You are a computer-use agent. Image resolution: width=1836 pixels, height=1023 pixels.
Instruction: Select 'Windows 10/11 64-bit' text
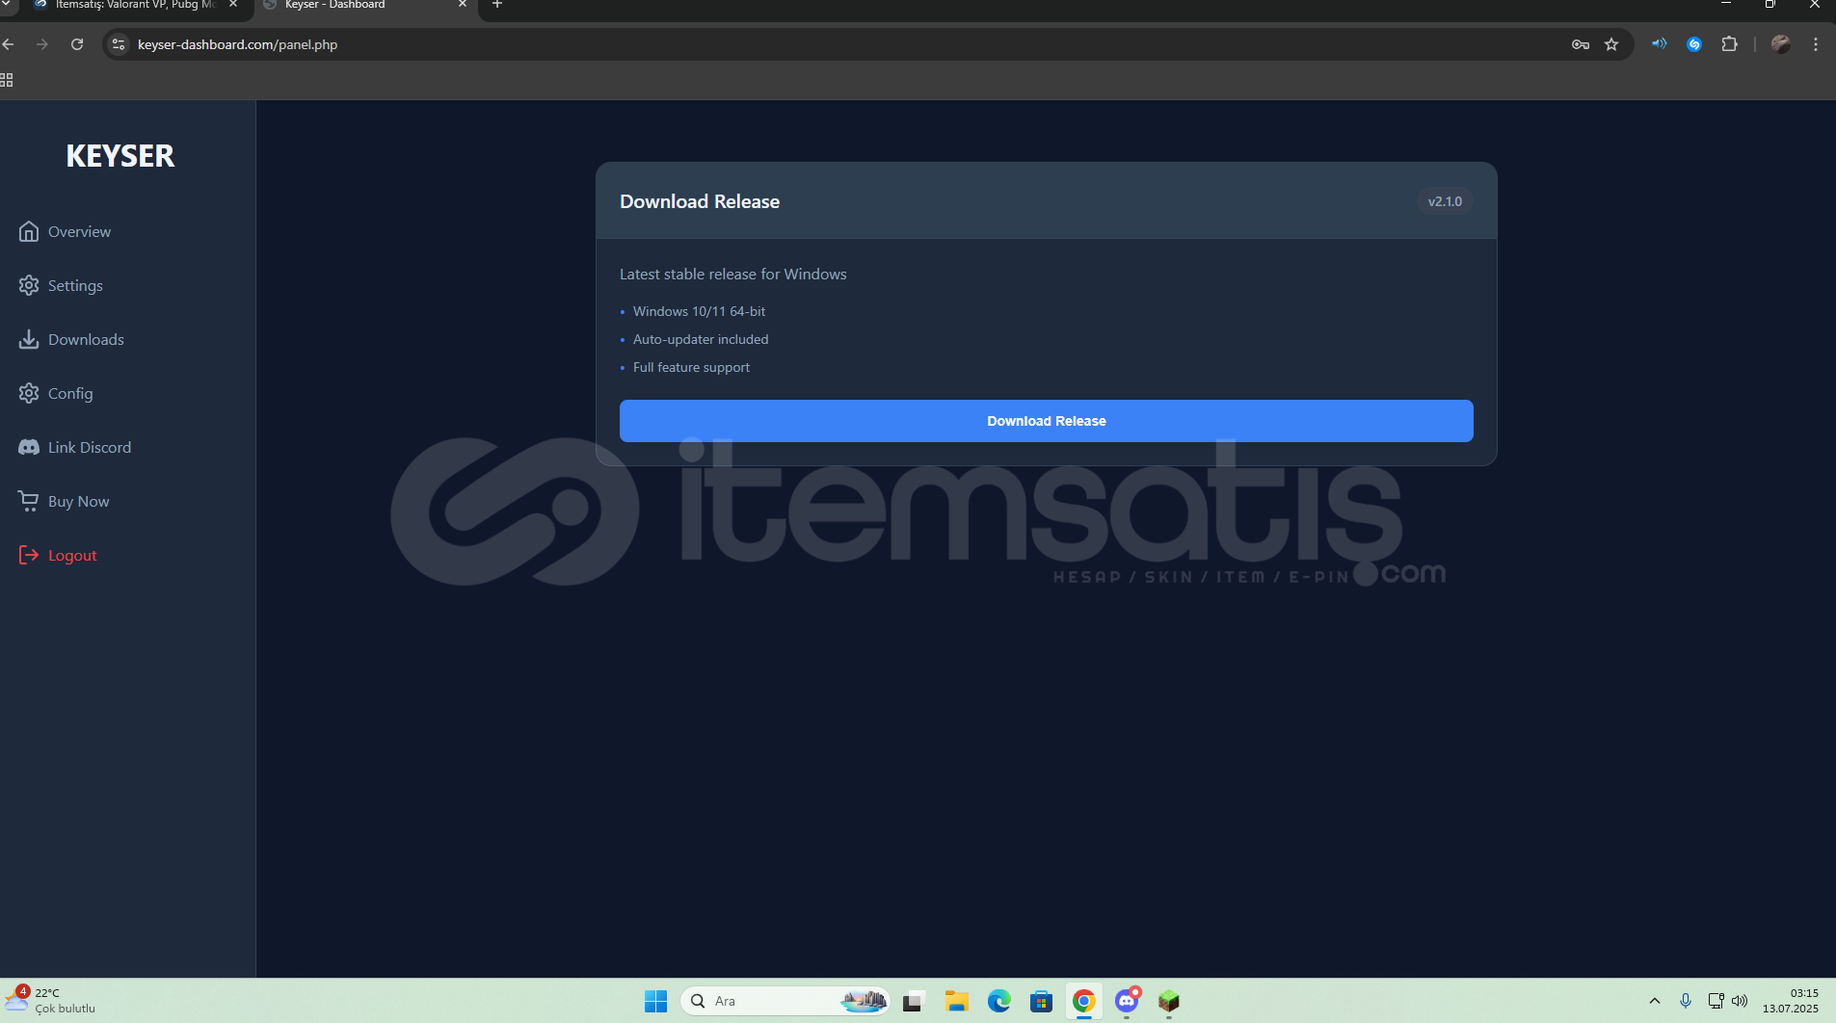coord(699,311)
